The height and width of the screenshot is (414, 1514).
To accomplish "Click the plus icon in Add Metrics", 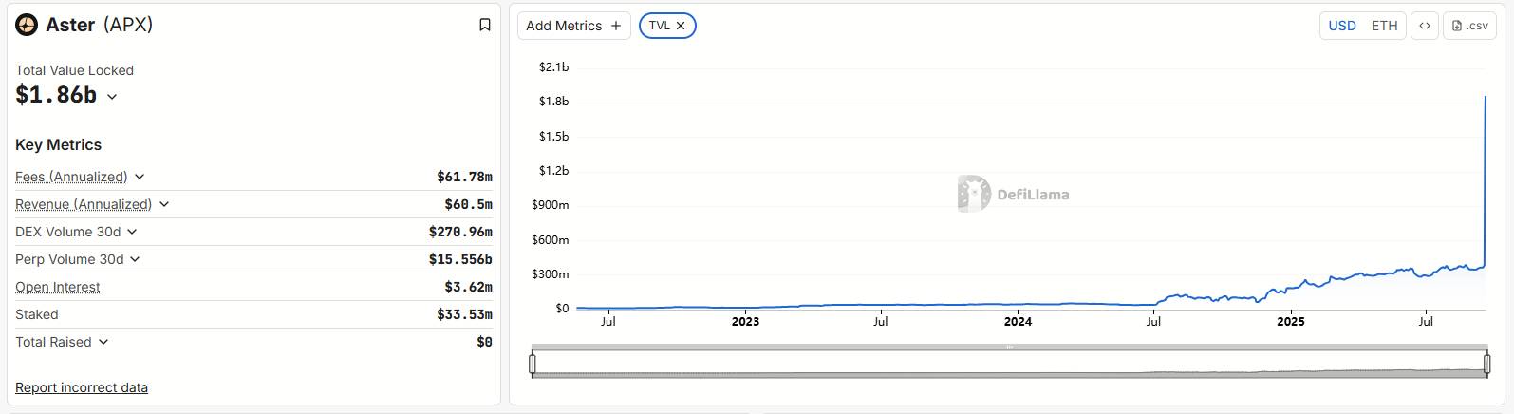I will click(x=616, y=26).
